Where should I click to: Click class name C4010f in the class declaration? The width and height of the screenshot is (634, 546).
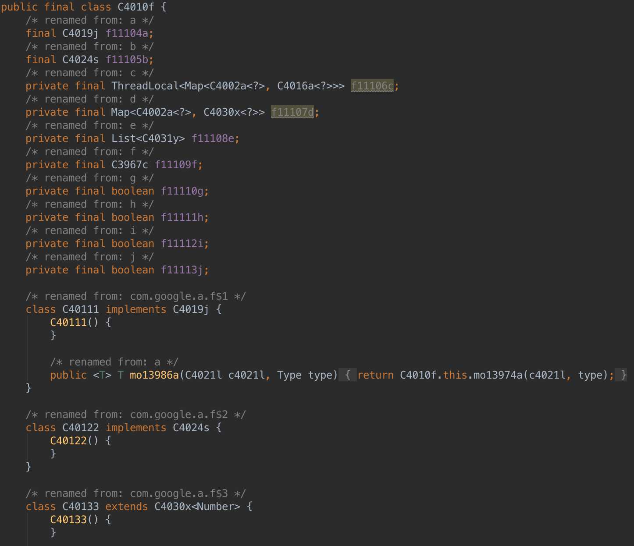pyautogui.click(x=136, y=7)
